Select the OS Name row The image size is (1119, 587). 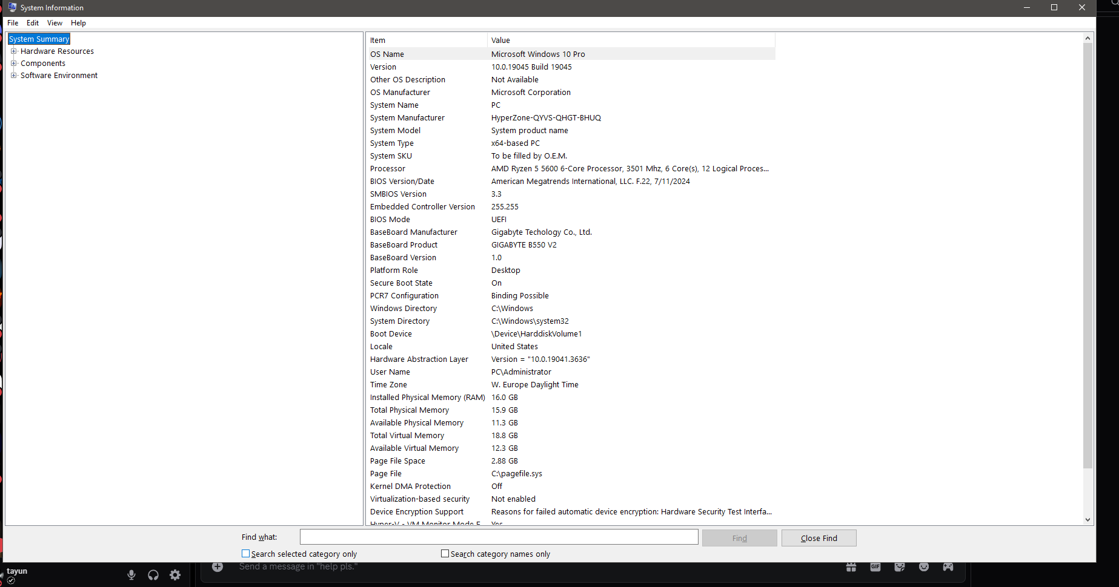point(571,54)
